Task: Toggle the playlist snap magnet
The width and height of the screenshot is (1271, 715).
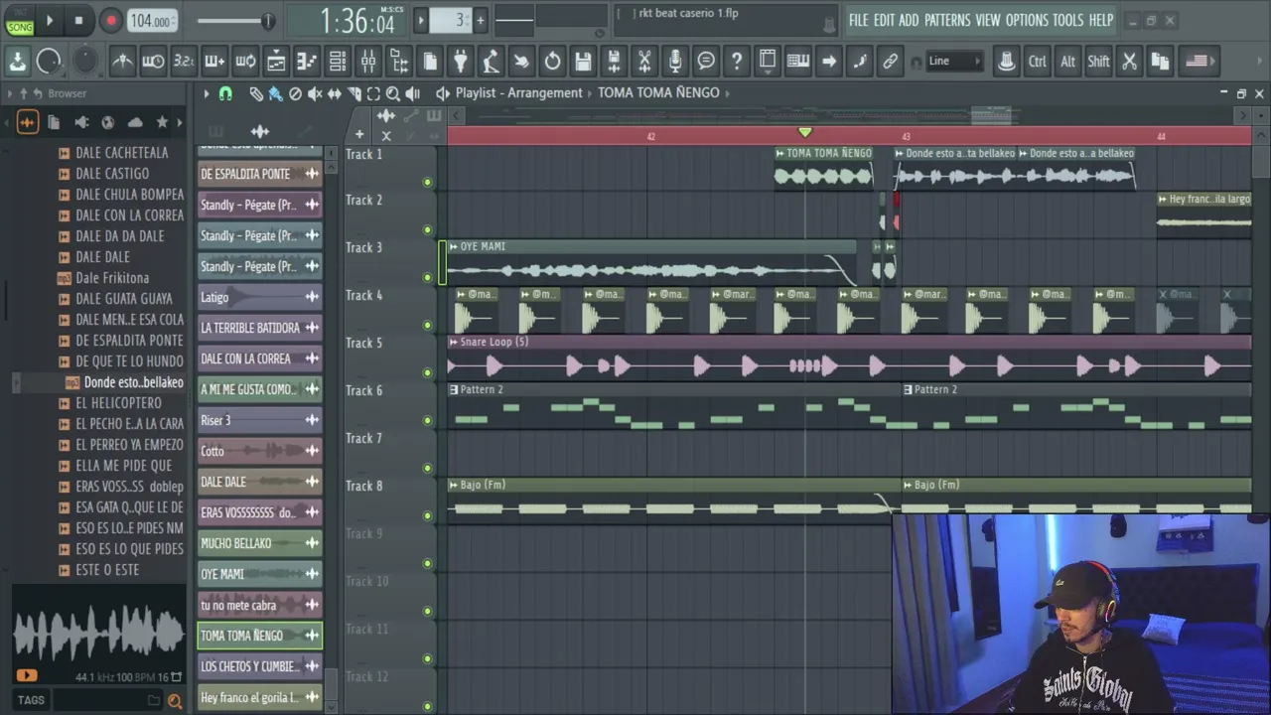Action: [x=225, y=93]
